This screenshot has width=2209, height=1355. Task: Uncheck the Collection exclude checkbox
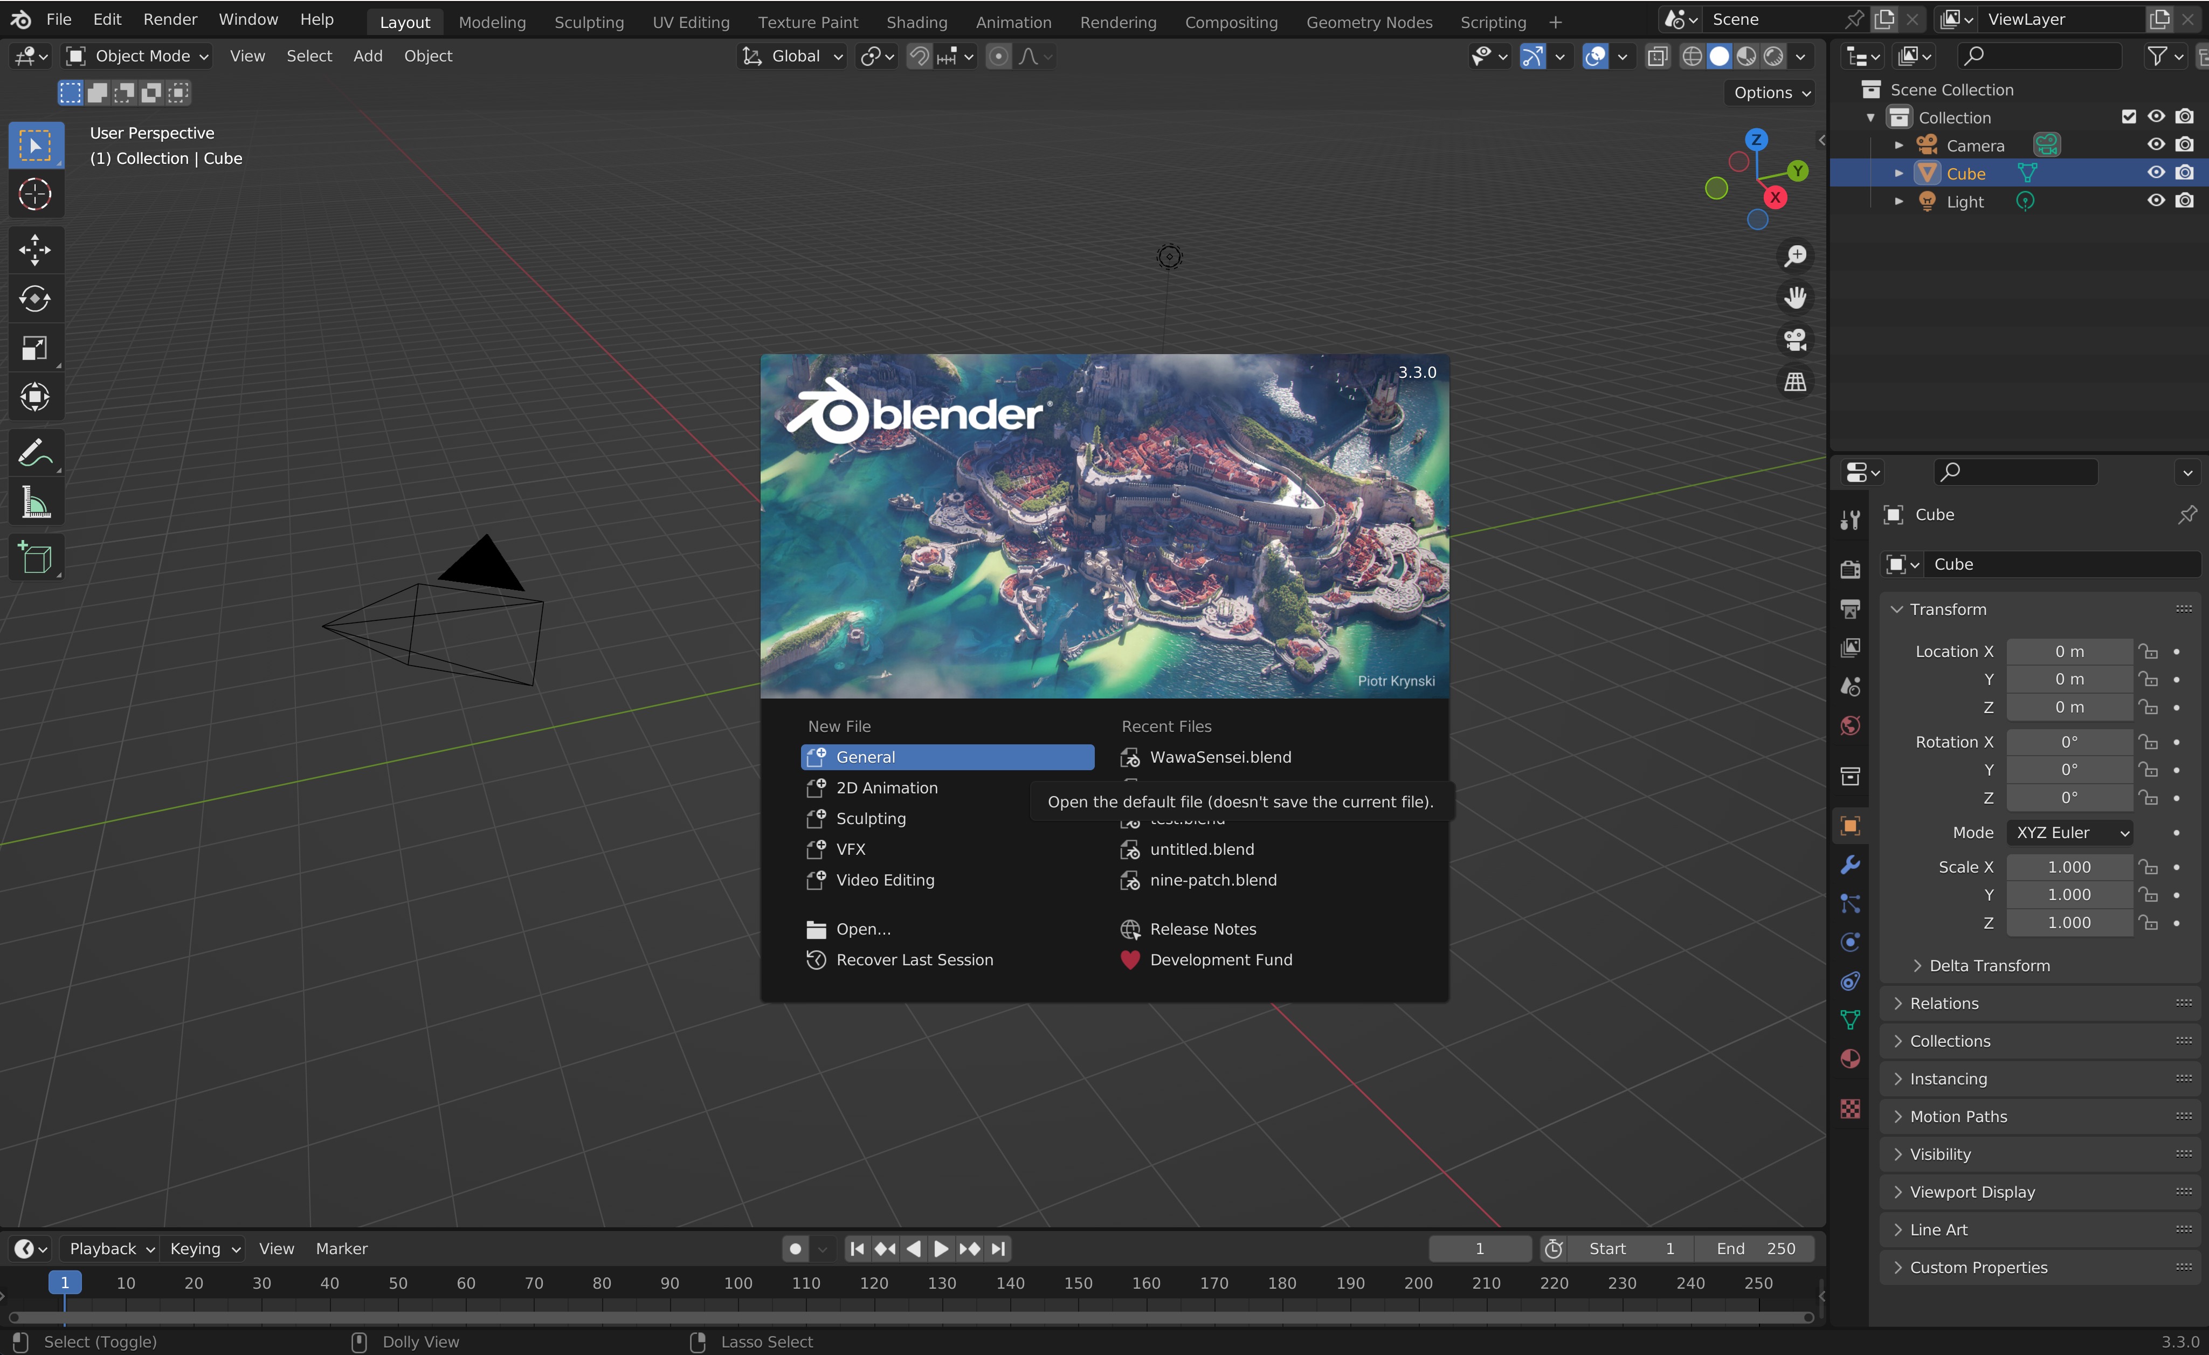tap(2129, 116)
